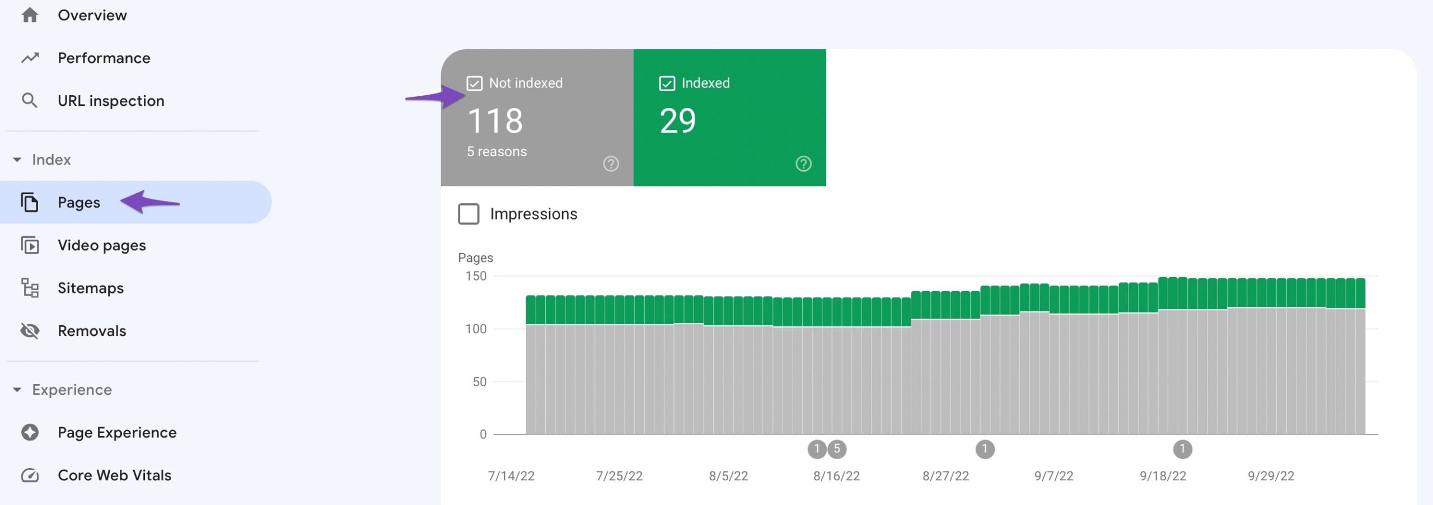Click the 9/29/22 axis date label
1433x505 pixels.
1271,476
